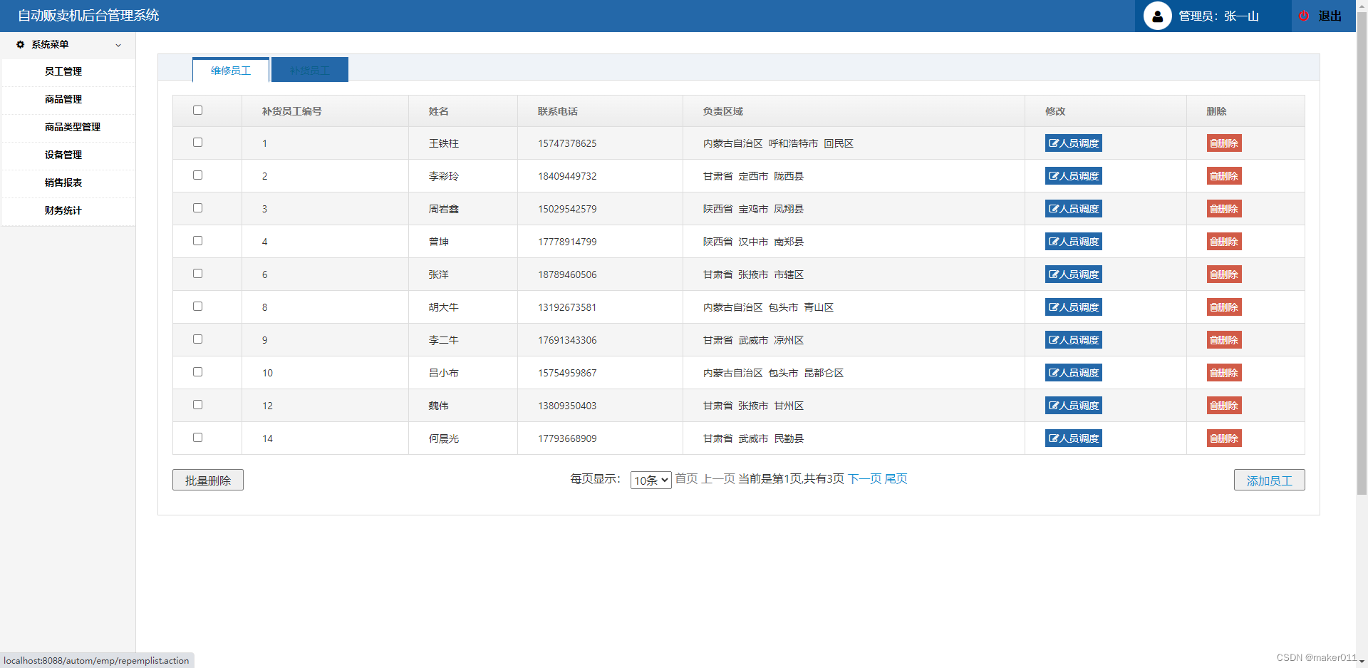Viewport: 1368px width, 668px height.
Task: Check the box for 吕小布 row
Action: (x=197, y=372)
